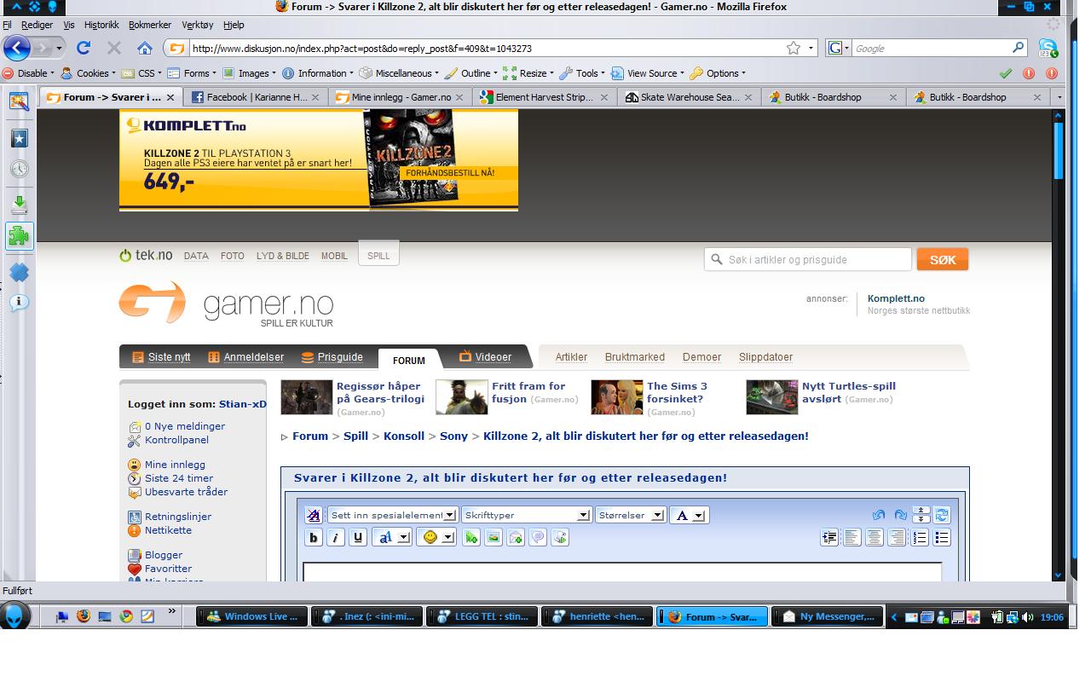Click the Siste nytt navigation link
This screenshot has height=682, width=1091.
[161, 357]
